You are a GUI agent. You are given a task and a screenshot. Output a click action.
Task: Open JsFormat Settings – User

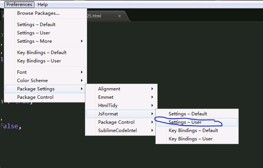coord(197,122)
